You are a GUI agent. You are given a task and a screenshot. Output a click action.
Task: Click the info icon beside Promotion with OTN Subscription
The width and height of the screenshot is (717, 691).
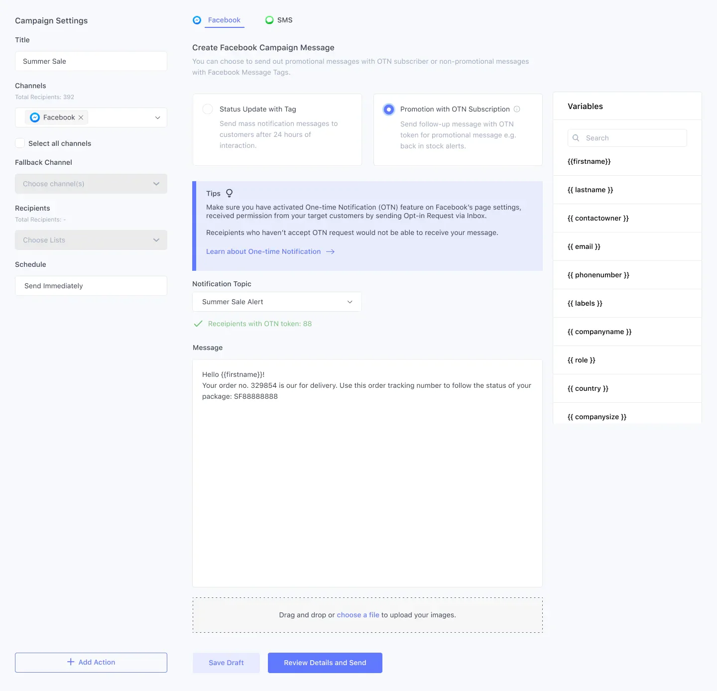(517, 109)
